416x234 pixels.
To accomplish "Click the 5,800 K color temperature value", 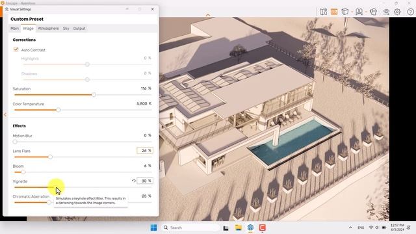I will point(144,103).
